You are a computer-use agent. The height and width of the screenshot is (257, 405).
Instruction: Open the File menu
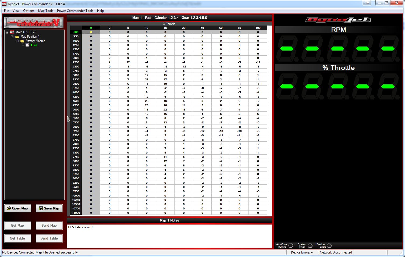(6, 11)
